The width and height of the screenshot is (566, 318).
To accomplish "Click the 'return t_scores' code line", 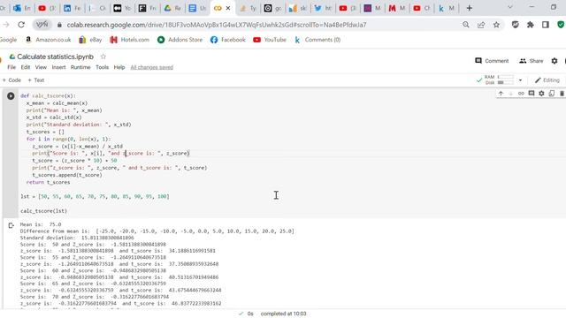I will coord(48,182).
